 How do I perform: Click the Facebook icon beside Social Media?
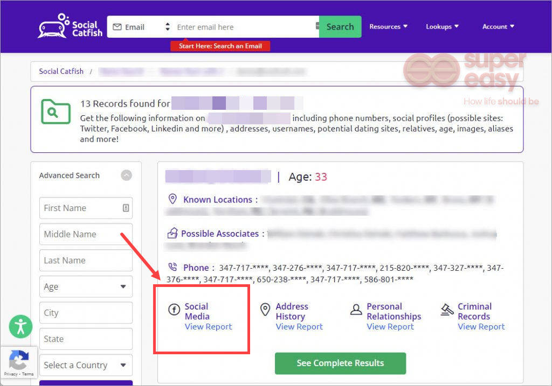coord(174,310)
